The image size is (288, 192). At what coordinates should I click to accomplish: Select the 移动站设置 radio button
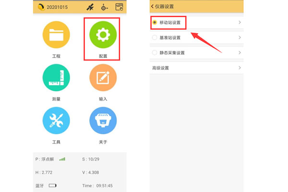pos(155,23)
